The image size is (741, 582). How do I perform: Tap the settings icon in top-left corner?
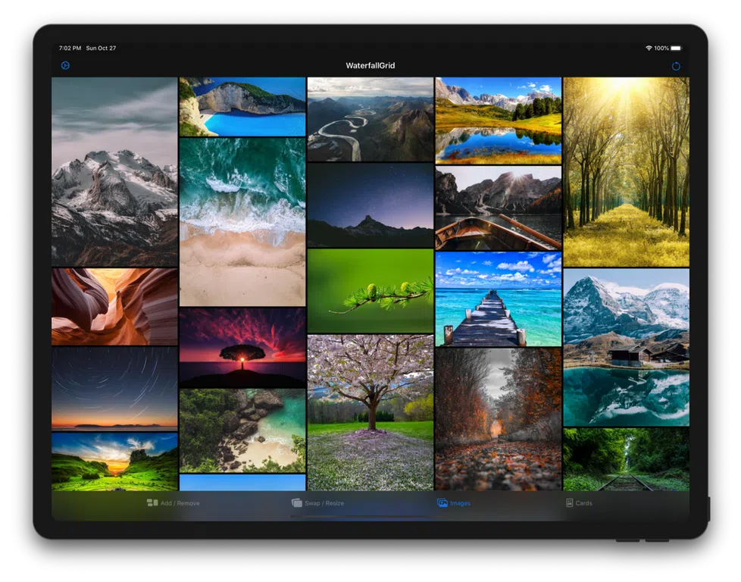(65, 66)
